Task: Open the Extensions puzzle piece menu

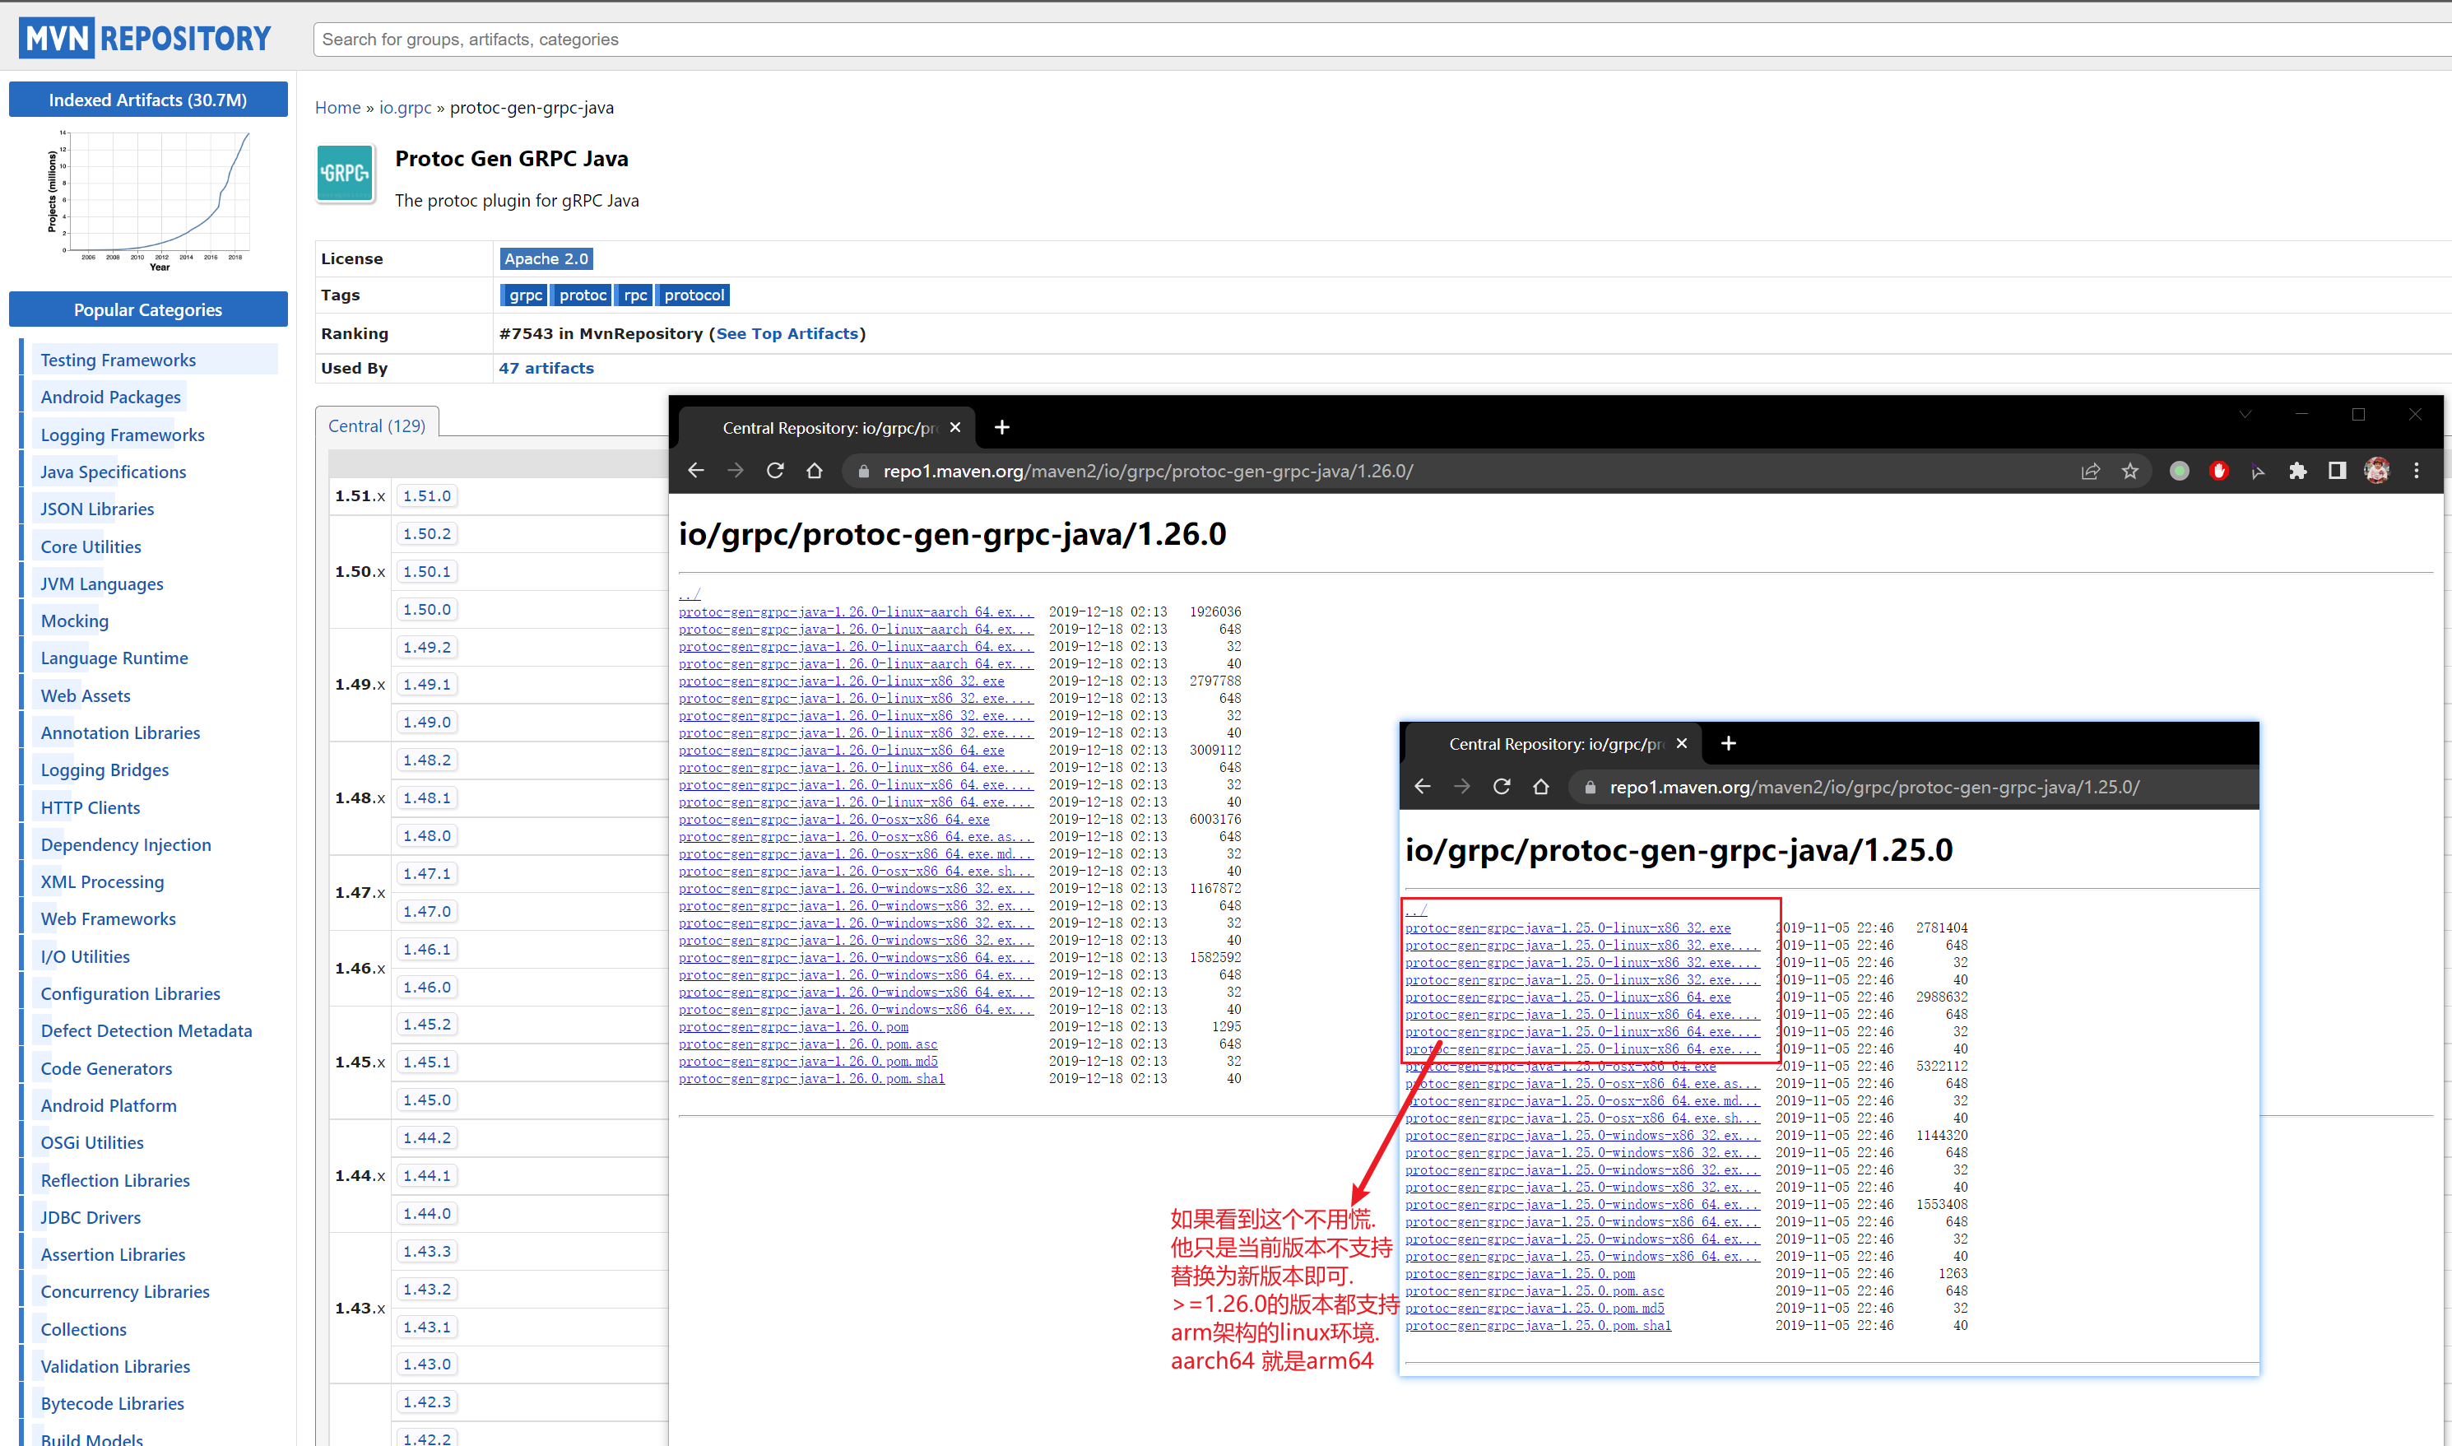Action: 2297,472
